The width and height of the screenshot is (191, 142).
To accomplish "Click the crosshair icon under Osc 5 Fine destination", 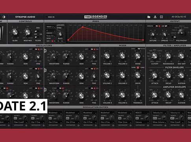I will click(96, 125).
